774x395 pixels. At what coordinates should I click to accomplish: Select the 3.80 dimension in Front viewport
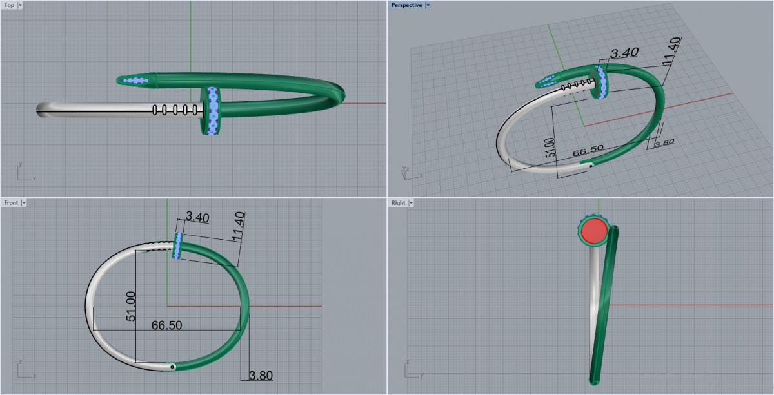(x=261, y=375)
